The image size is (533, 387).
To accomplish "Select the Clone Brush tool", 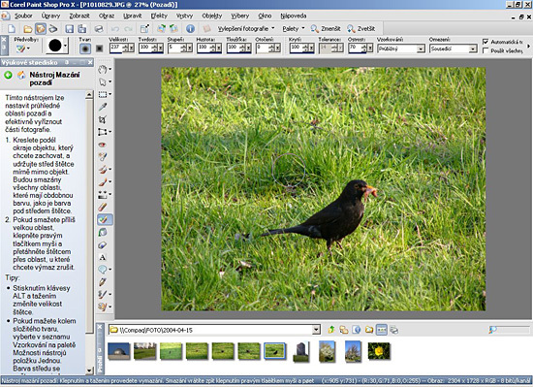I will (103, 170).
